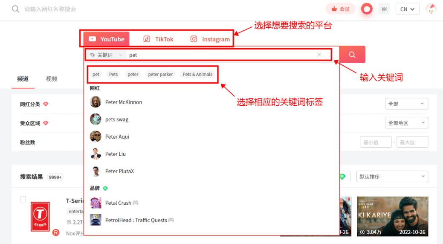Choose the peter parker keyword tag

160,74
